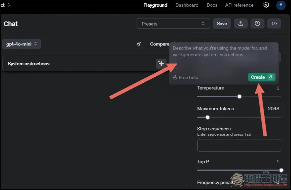The image size is (291, 190).
Task: Click the Stop sequences label
Action: 214,129
